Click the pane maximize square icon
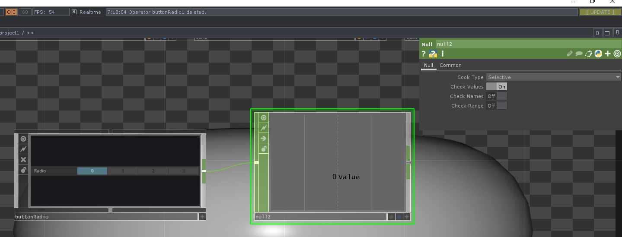This screenshot has height=237, width=622. point(607,33)
